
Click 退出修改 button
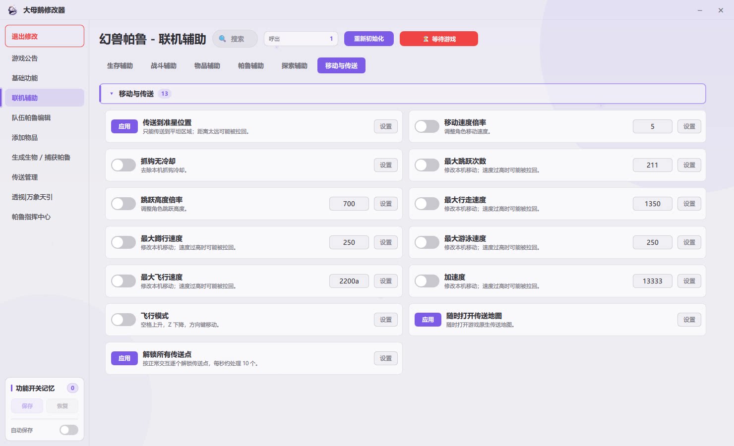[45, 36]
